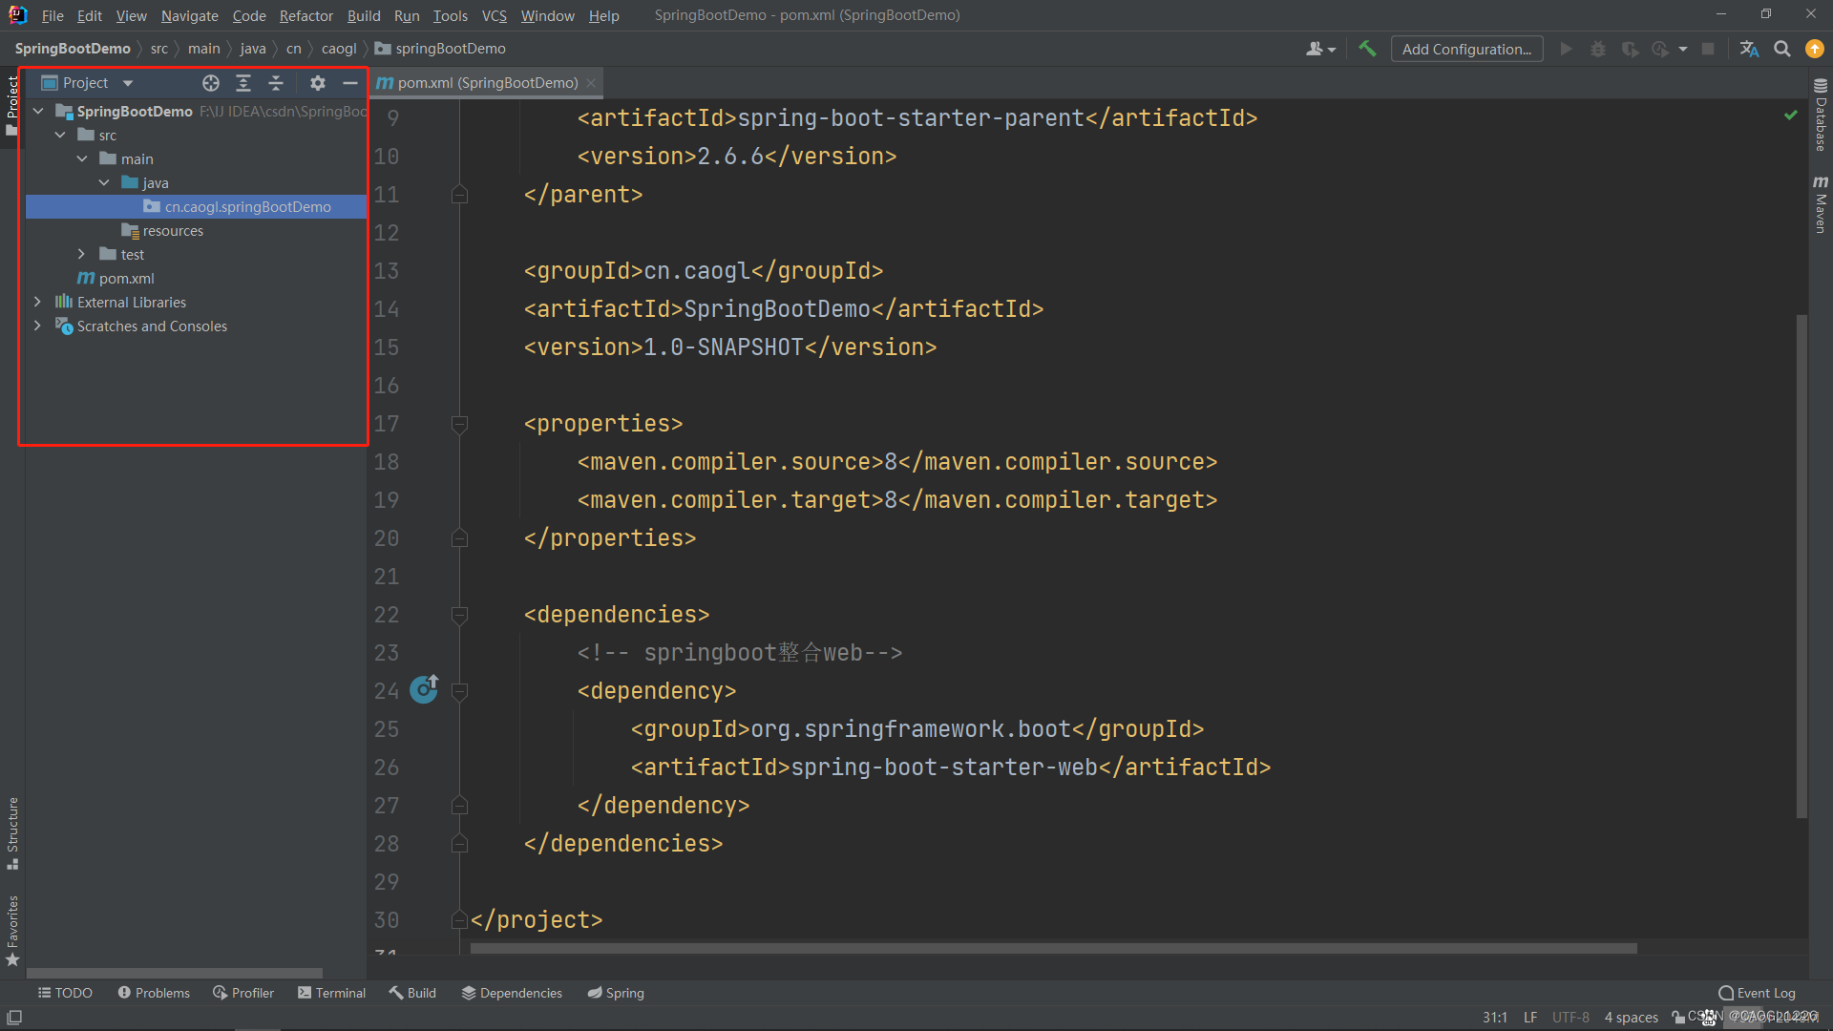Click the green inspection checkmark
Screen dimensions: 1833x1031
point(1791,116)
